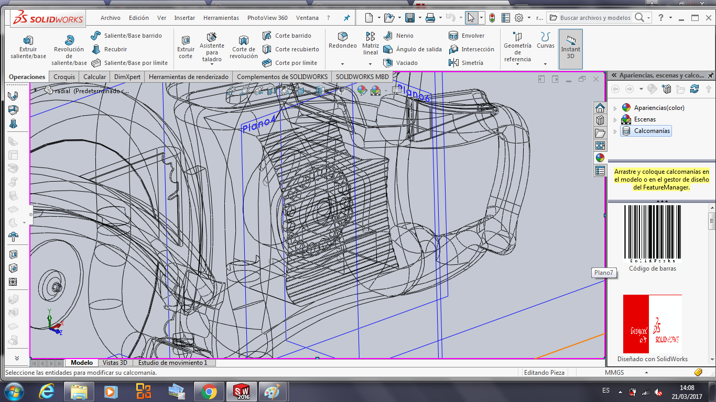This screenshot has height=402, width=716.
Task: Open the Redondeo dropdown arrow
Action: (x=343, y=64)
